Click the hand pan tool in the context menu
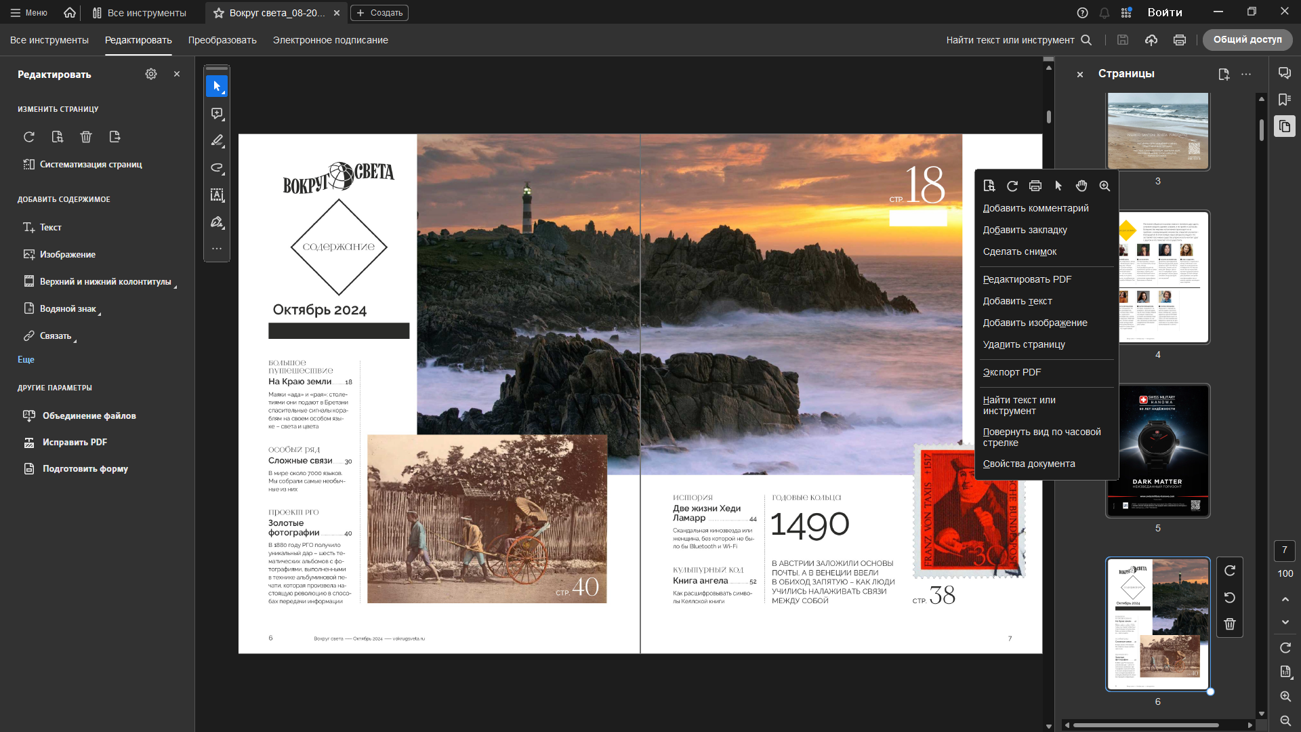Image resolution: width=1301 pixels, height=732 pixels. point(1081,186)
